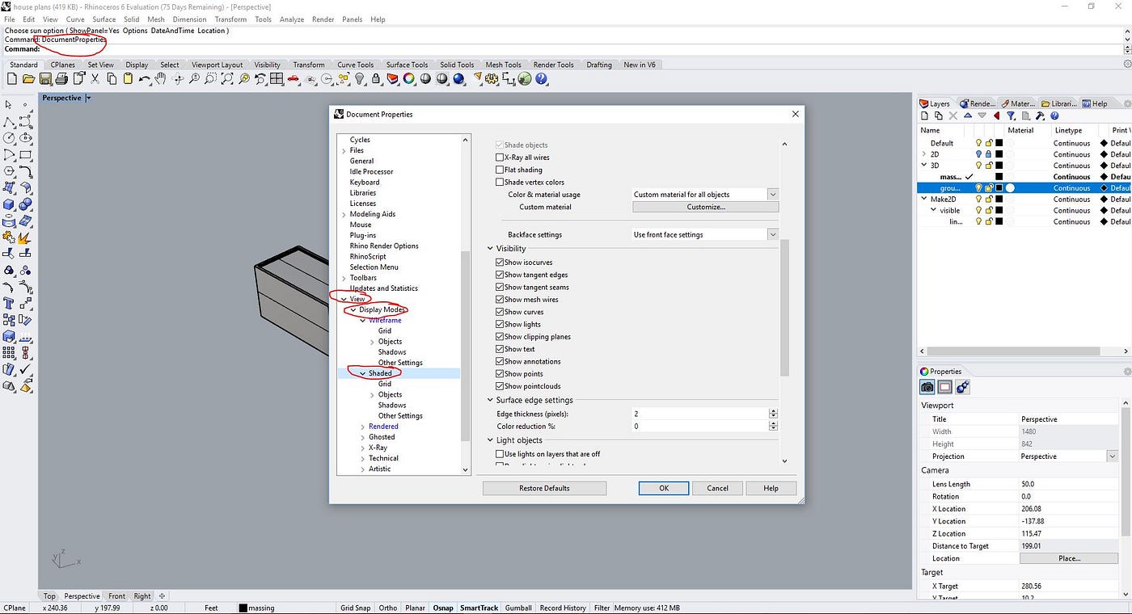
Task: Expand the Modeling Aids tree node
Action: click(344, 214)
